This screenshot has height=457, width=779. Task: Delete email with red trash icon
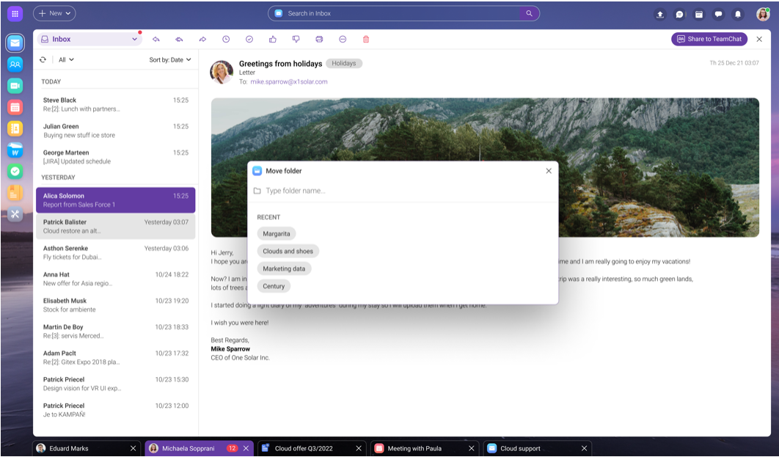click(366, 39)
